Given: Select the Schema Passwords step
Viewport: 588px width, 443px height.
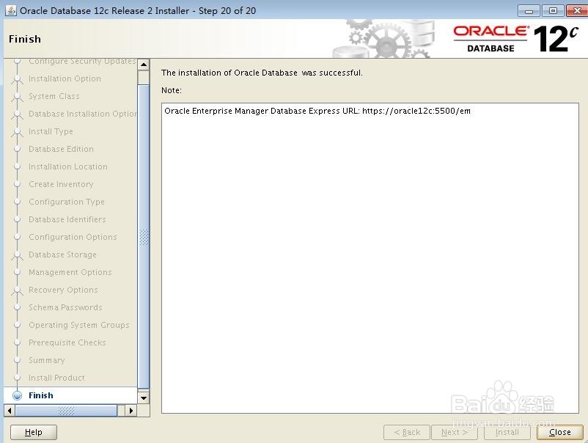Looking at the screenshot, I should tap(66, 307).
